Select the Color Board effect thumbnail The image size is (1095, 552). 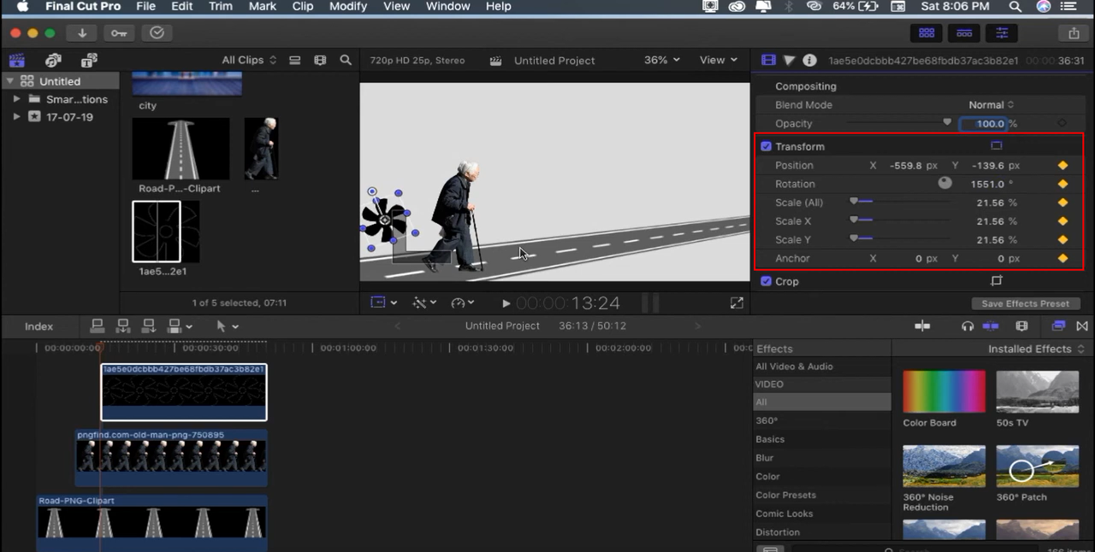coord(944,392)
